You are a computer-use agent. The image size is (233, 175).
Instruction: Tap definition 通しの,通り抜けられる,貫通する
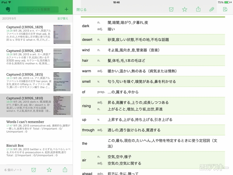click(134, 130)
